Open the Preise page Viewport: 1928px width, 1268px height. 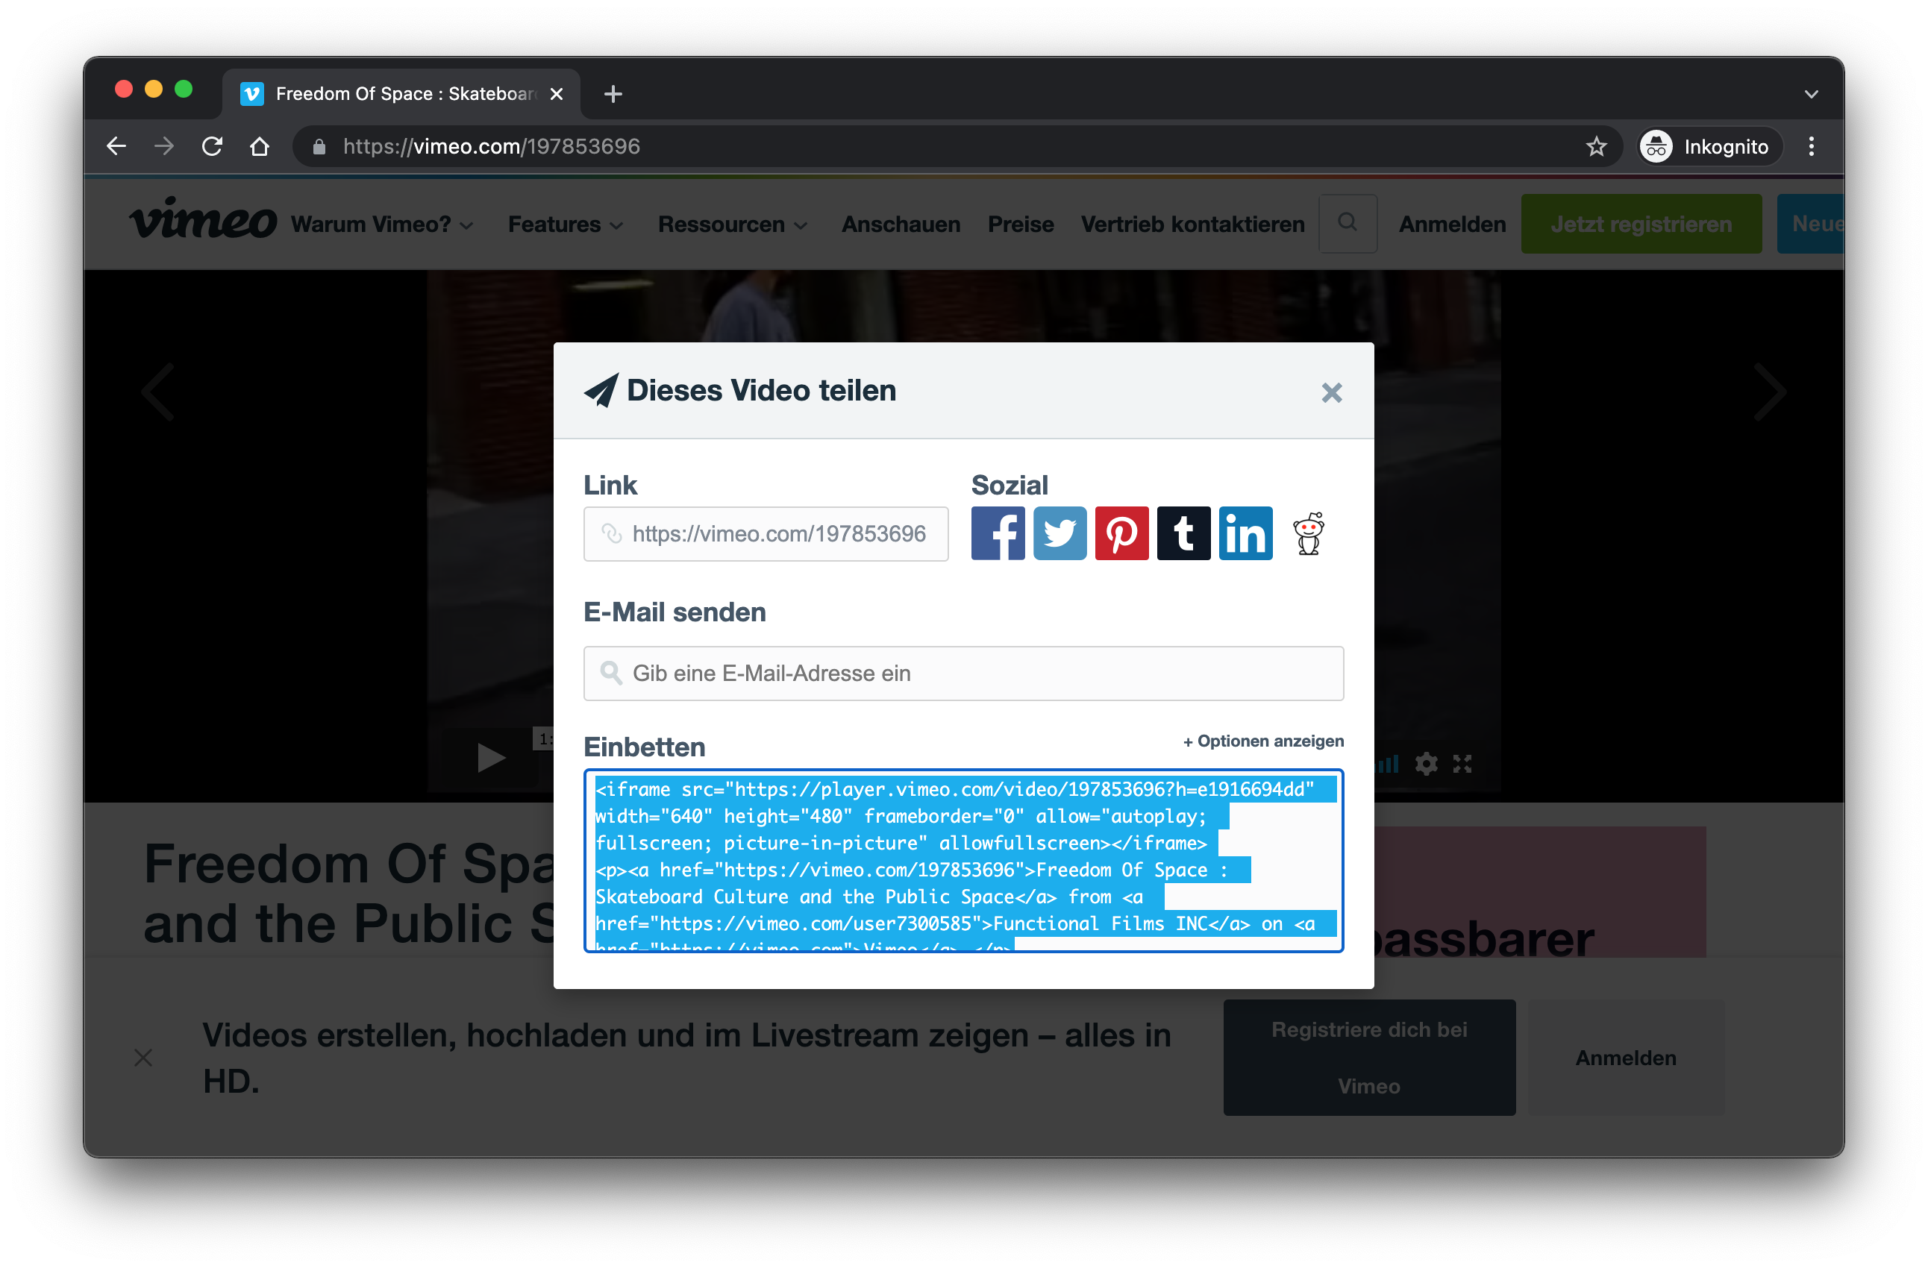click(1021, 225)
